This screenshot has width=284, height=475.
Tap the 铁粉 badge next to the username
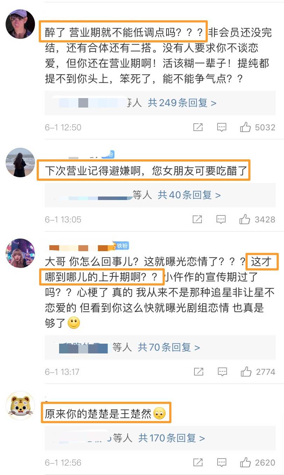tap(120, 246)
